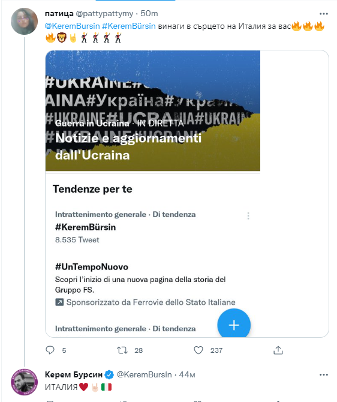This screenshot has height=402, width=337.
Task: Click the blue plus compose button
Action: point(234,325)
